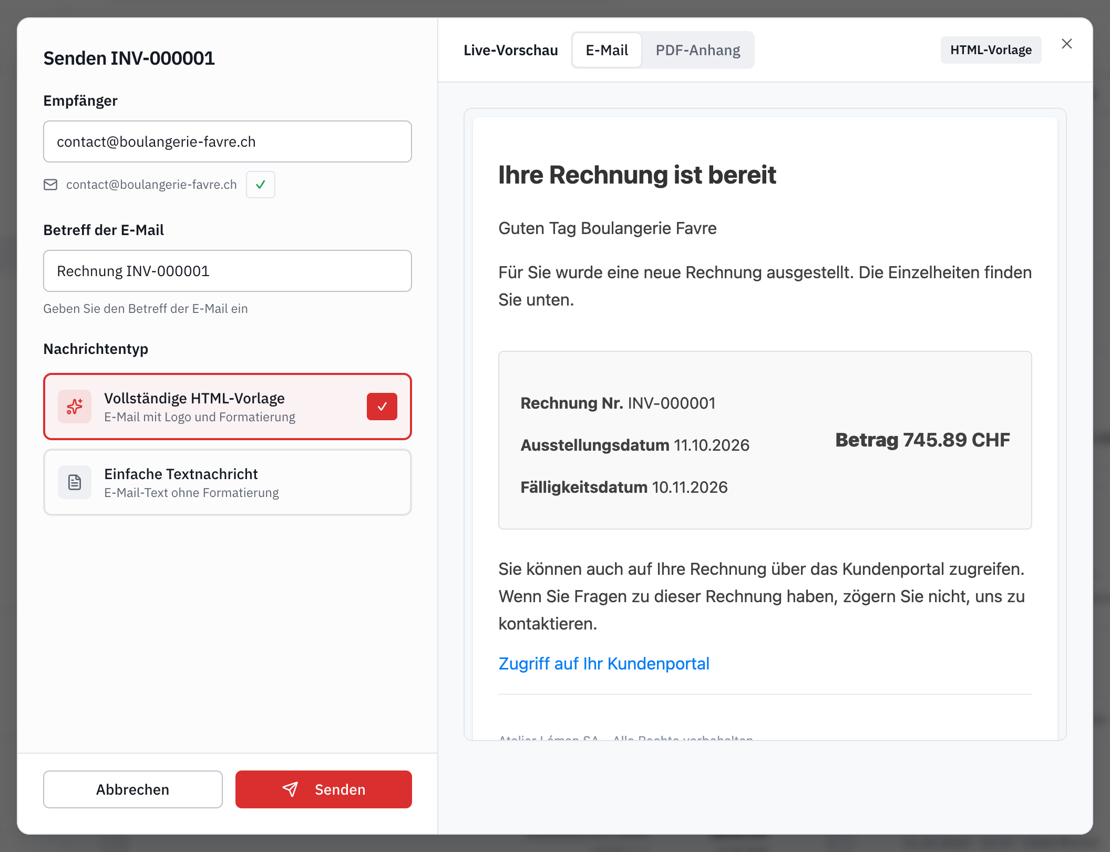Click the Nachrichtentyp section label
Screen dimensions: 1110x852
(96, 349)
